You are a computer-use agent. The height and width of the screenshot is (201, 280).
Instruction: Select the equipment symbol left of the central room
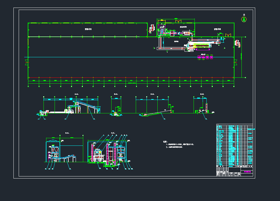pos(152,29)
